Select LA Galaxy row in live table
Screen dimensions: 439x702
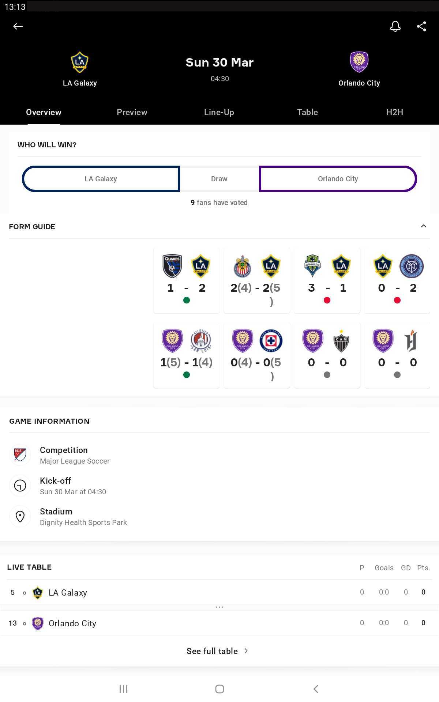tap(219, 592)
